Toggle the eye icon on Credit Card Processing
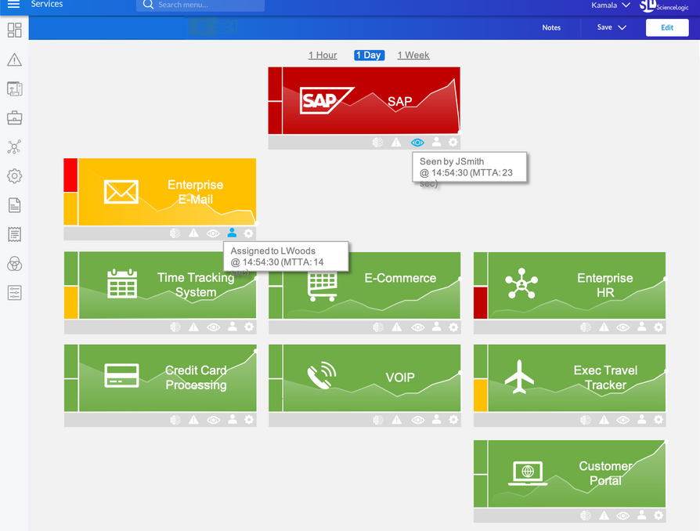The width and height of the screenshot is (700, 531). pos(213,420)
